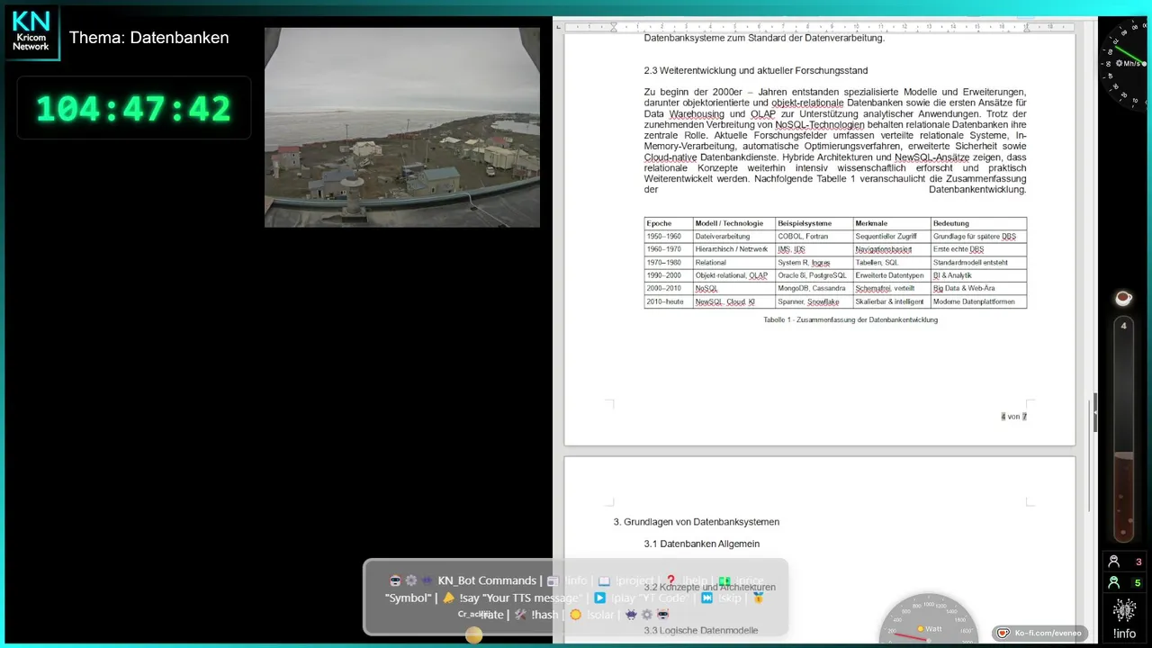The image size is (1152, 648).
Task: Click the webcam view of the coastal town
Action: [402, 127]
